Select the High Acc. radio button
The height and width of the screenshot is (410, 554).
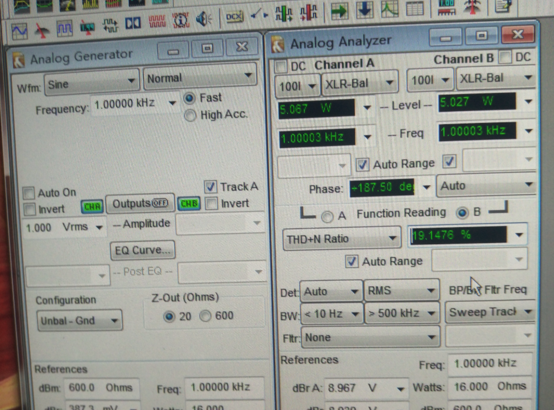[x=190, y=115]
